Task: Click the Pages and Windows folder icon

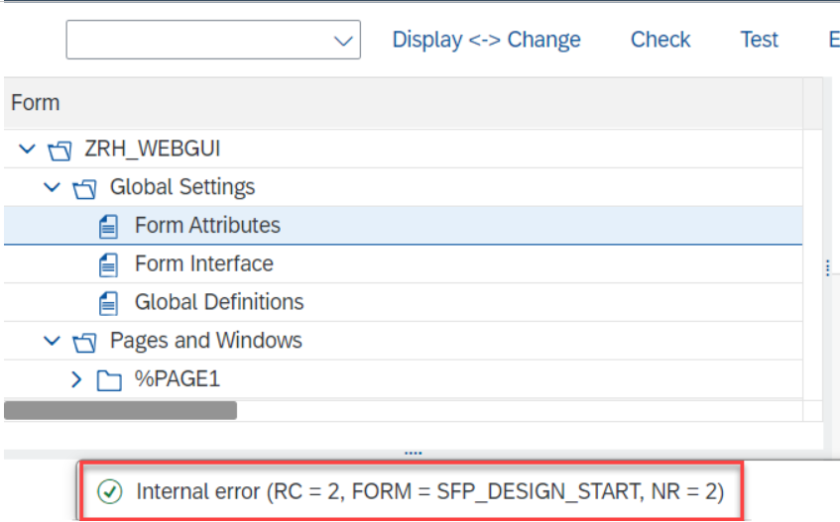Action: 84,343
